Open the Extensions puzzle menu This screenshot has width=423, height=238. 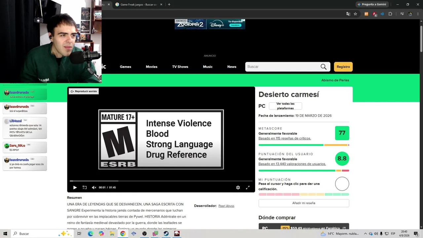(x=390, y=14)
